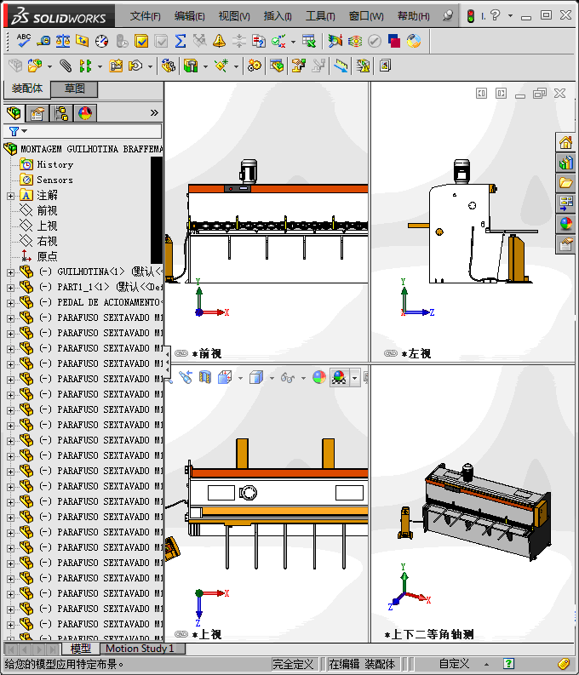
Task: Open the Mass Properties balance scale icon
Action: pos(63,41)
